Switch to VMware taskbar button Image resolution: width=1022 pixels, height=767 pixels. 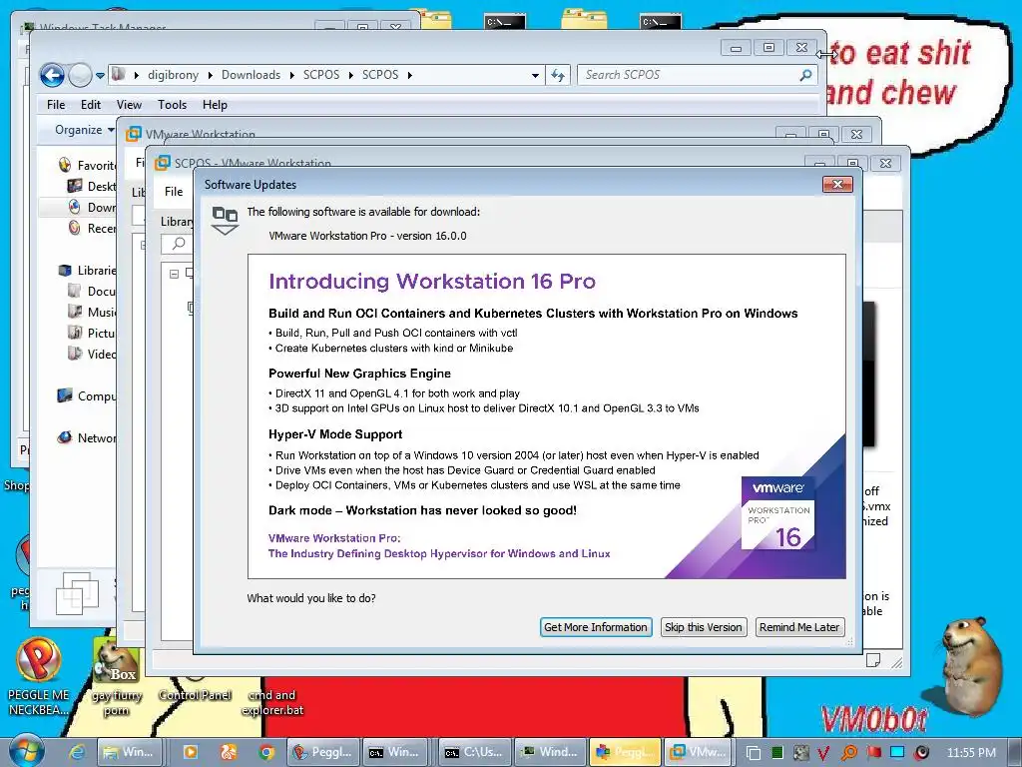click(698, 752)
